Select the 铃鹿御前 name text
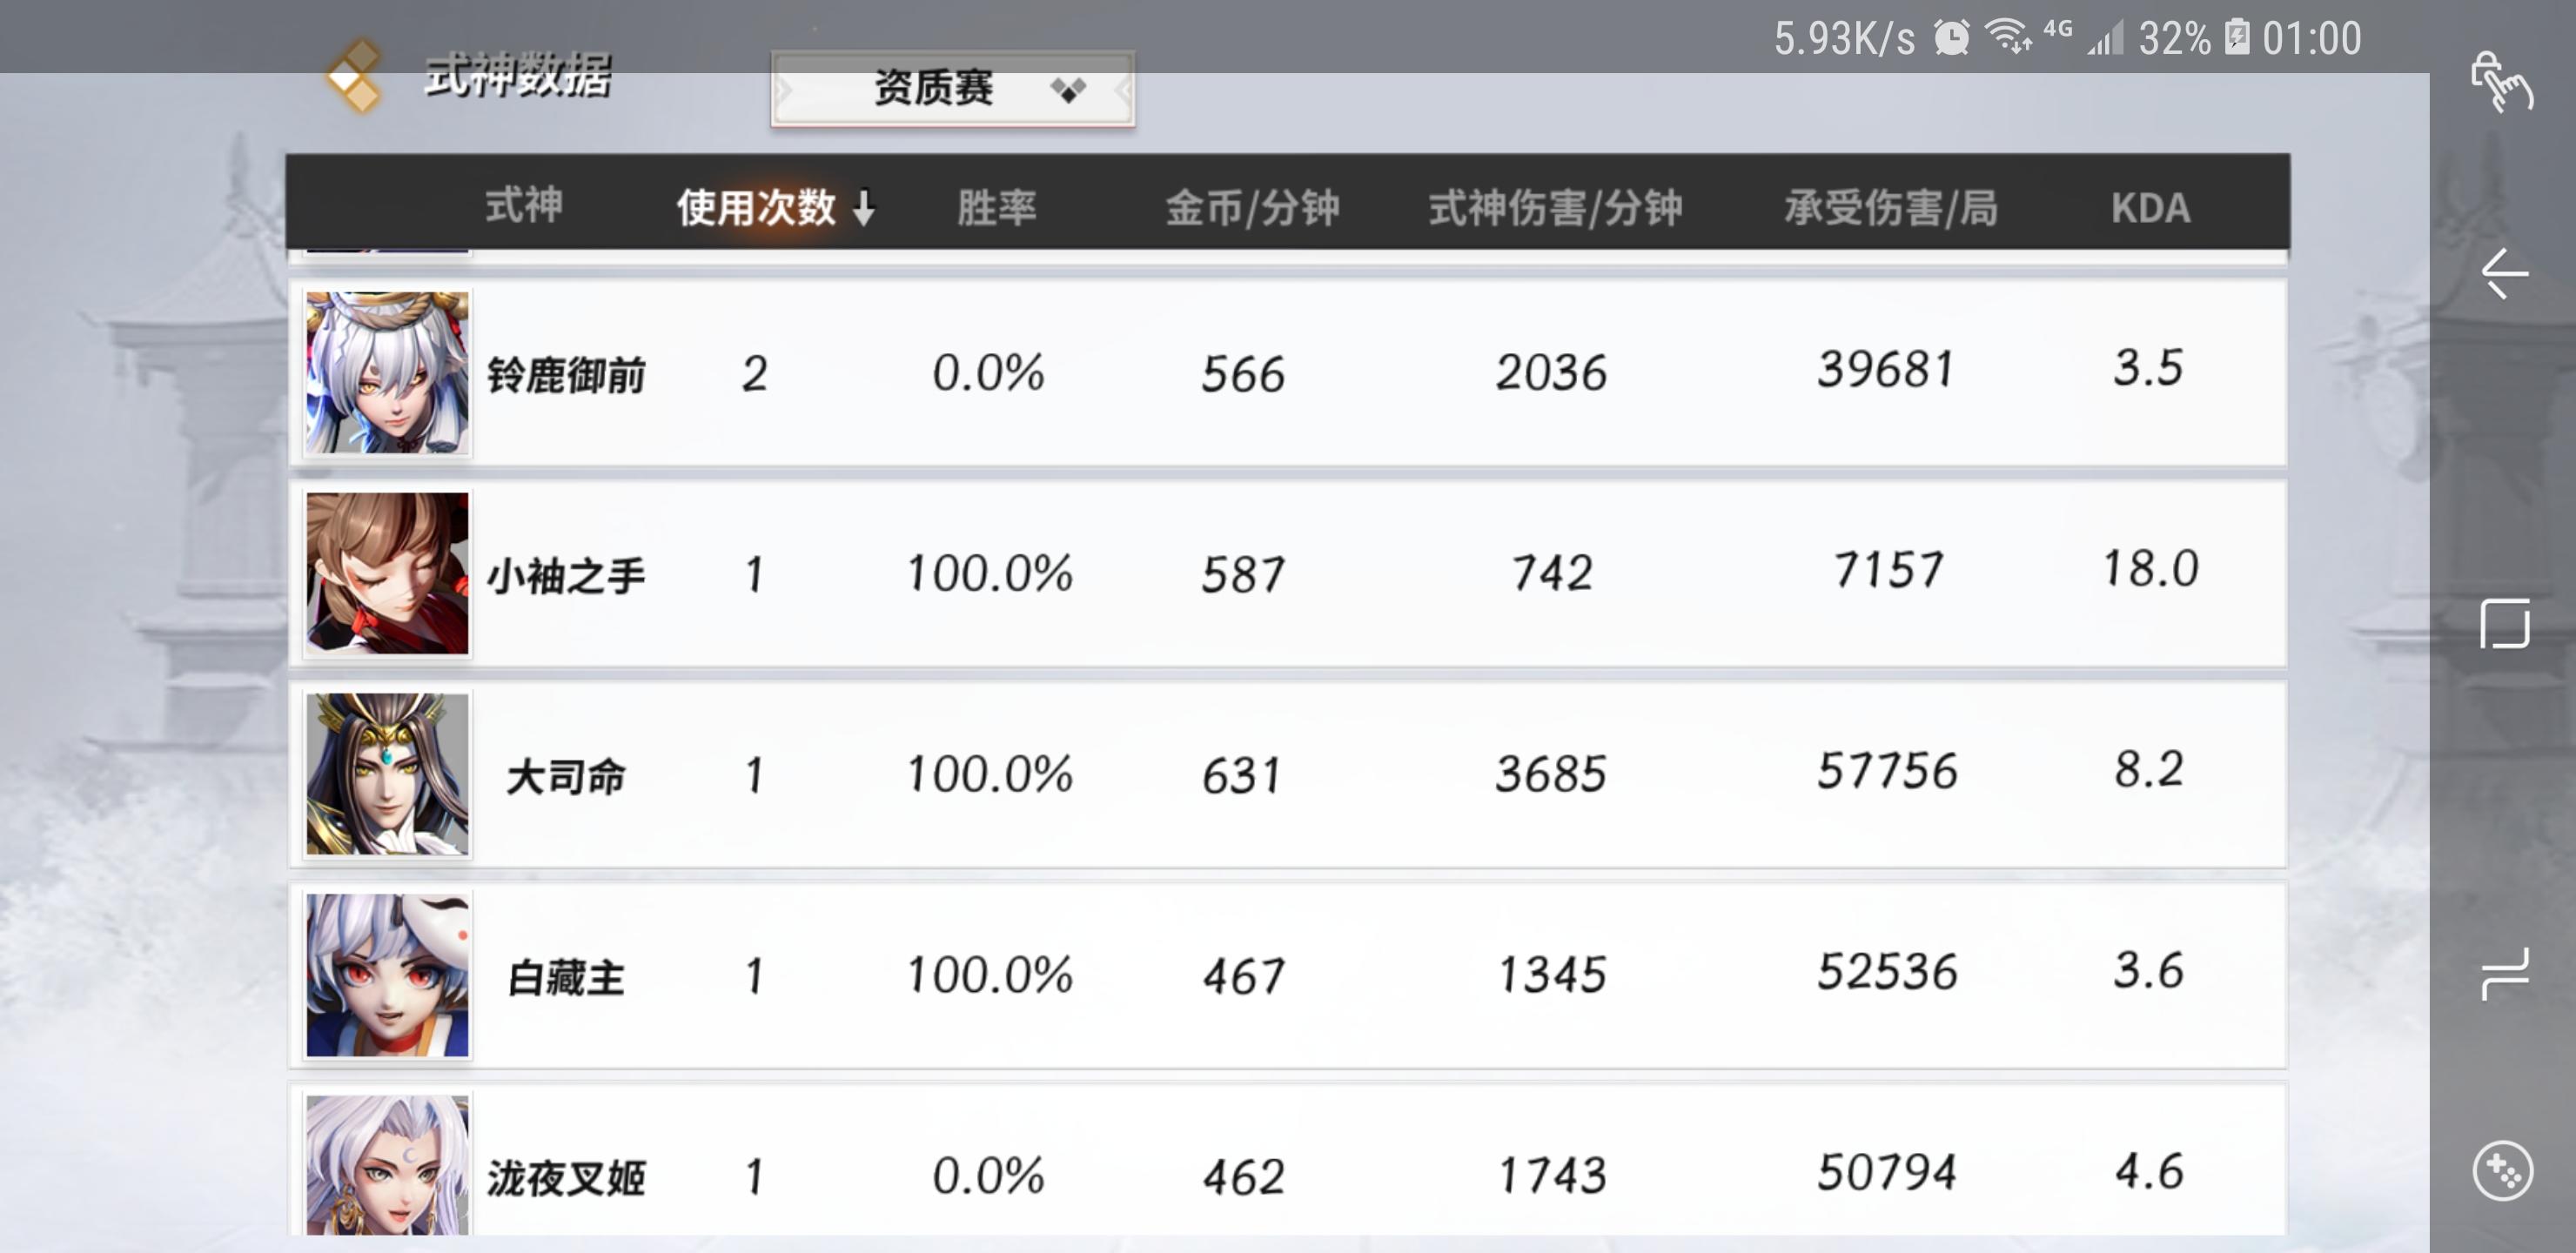Screen dimensions: 2576x1253 click(x=566, y=376)
